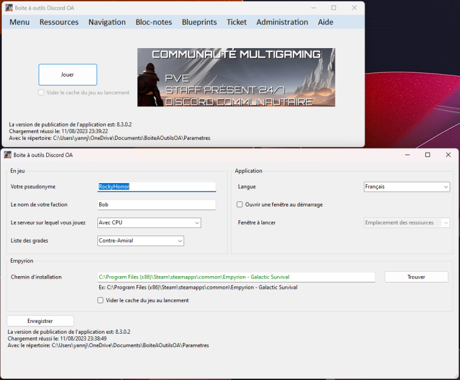Screen dimensions: 460x380
Task: Expand the server dropdown showing Avec CPU
Action: (197, 223)
